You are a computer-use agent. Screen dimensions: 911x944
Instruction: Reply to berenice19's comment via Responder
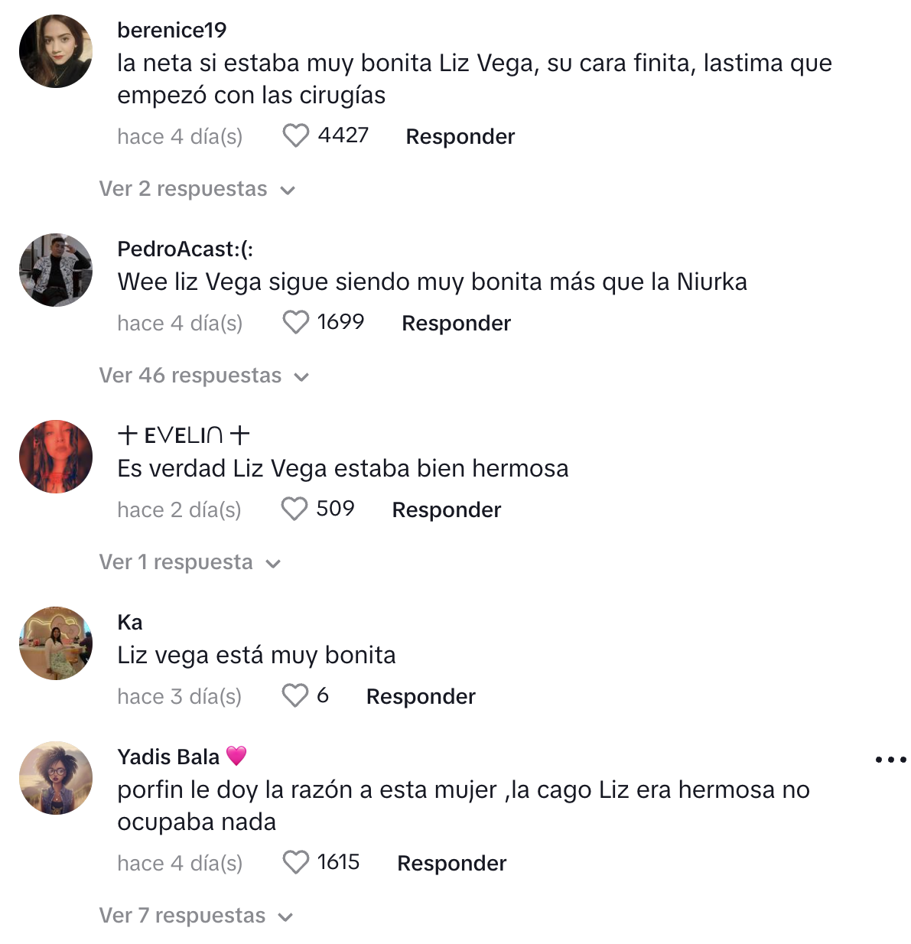460,136
